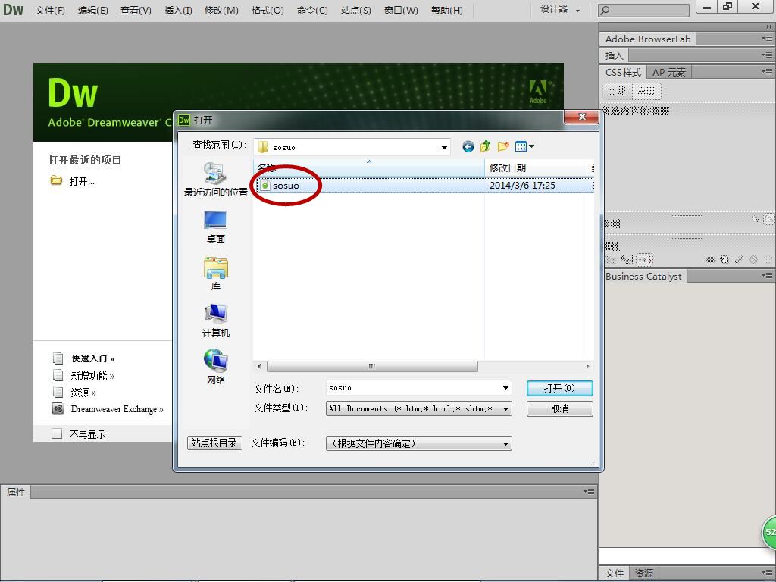Image resolution: width=776 pixels, height=582 pixels.
Task: Click the 打开... link on welcome screen
Action: pyautogui.click(x=82, y=181)
